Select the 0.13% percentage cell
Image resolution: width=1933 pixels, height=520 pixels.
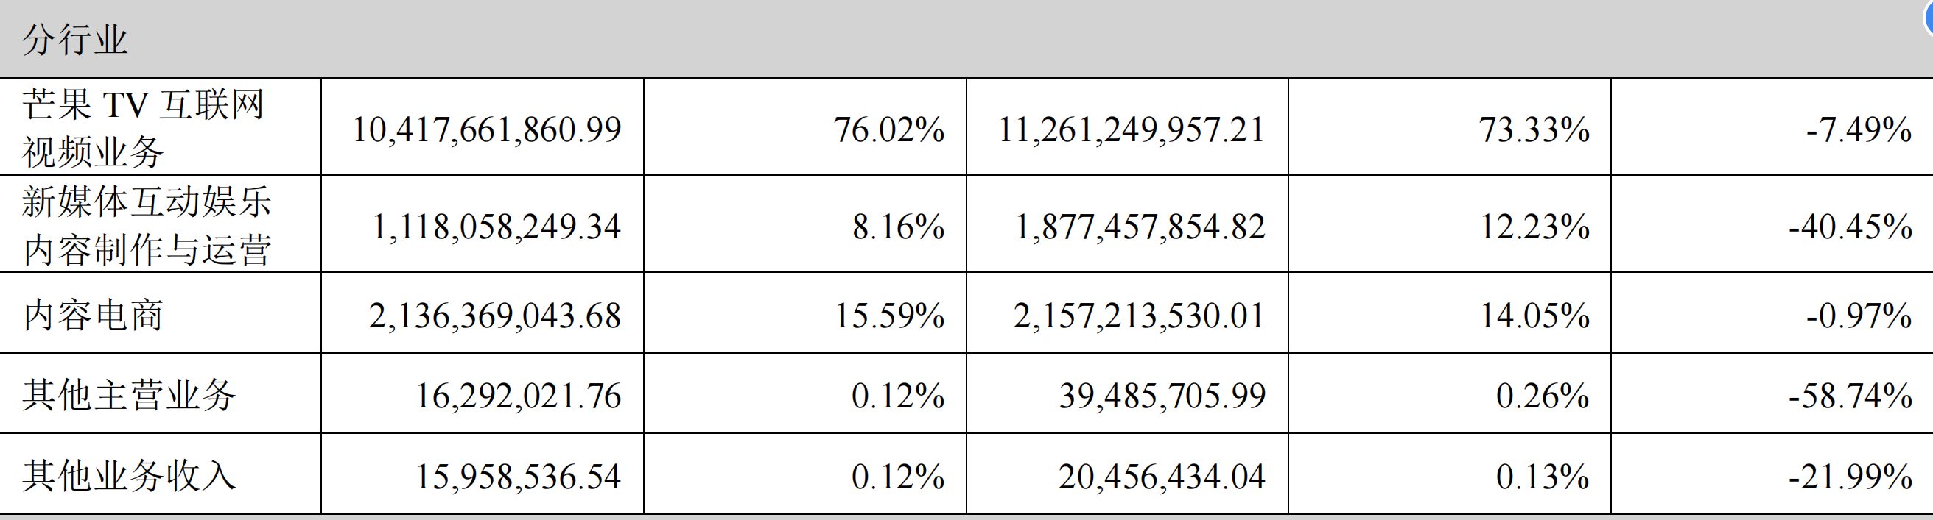tap(1542, 477)
